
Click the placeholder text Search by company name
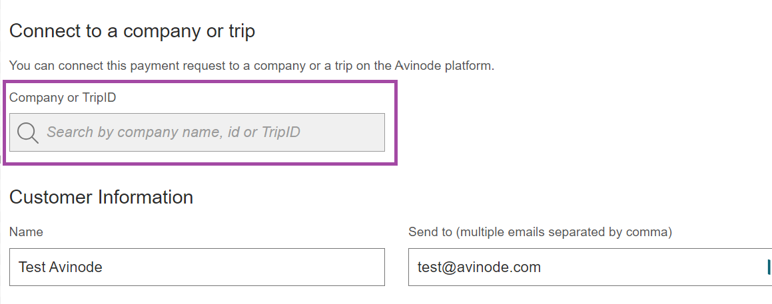[x=133, y=132]
